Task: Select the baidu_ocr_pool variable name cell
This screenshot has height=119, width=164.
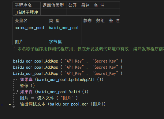Action: point(30,28)
